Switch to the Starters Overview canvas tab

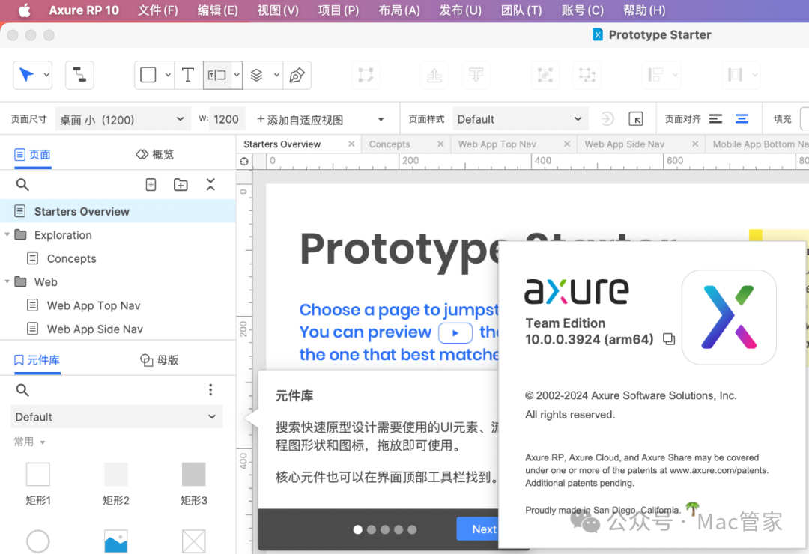282,144
